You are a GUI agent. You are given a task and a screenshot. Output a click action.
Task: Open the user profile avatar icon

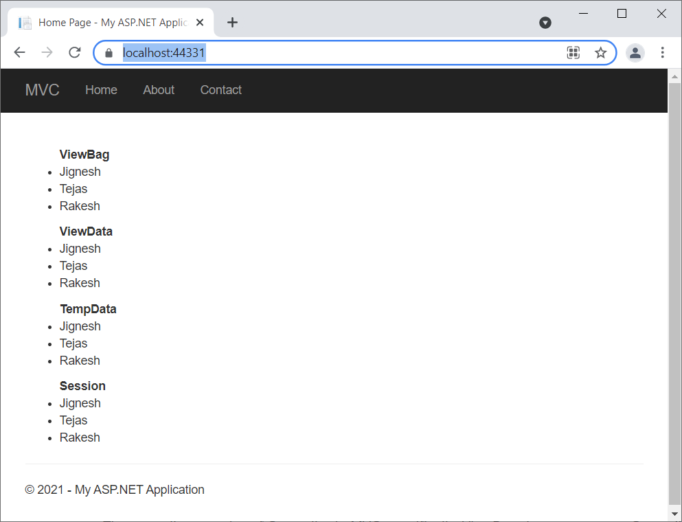[x=635, y=53]
